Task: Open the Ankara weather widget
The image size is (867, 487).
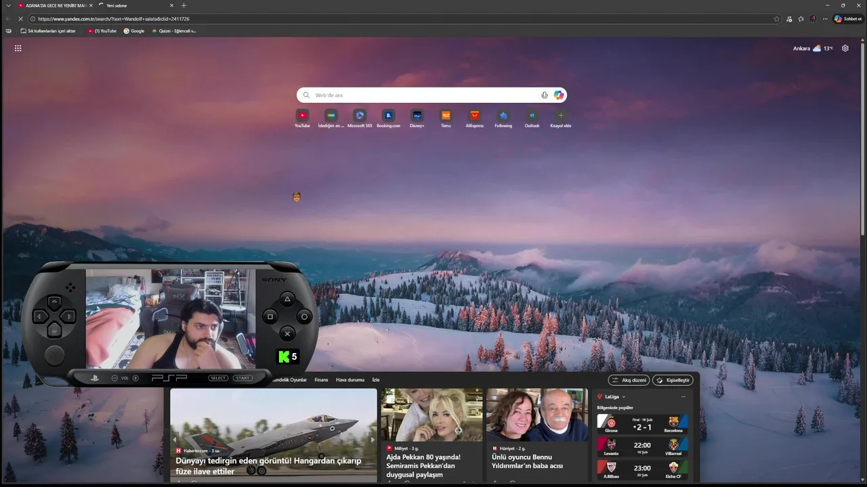Action: tap(813, 48)
